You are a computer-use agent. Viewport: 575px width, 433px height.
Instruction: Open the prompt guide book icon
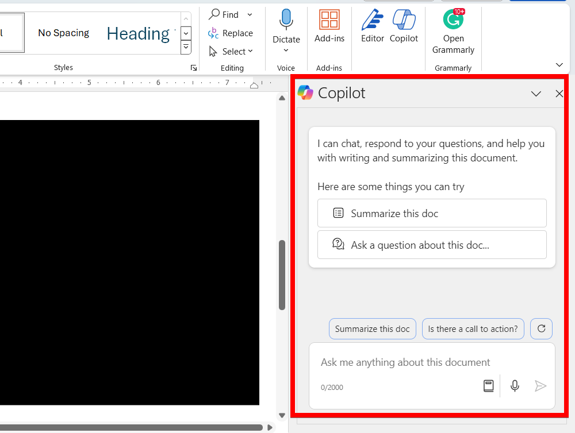pyautogui.click(x=488, y=386)
